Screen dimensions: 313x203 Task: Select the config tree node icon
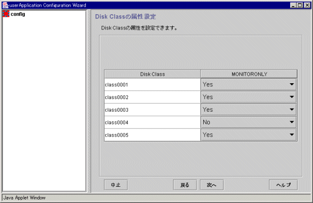click(6, 14)
